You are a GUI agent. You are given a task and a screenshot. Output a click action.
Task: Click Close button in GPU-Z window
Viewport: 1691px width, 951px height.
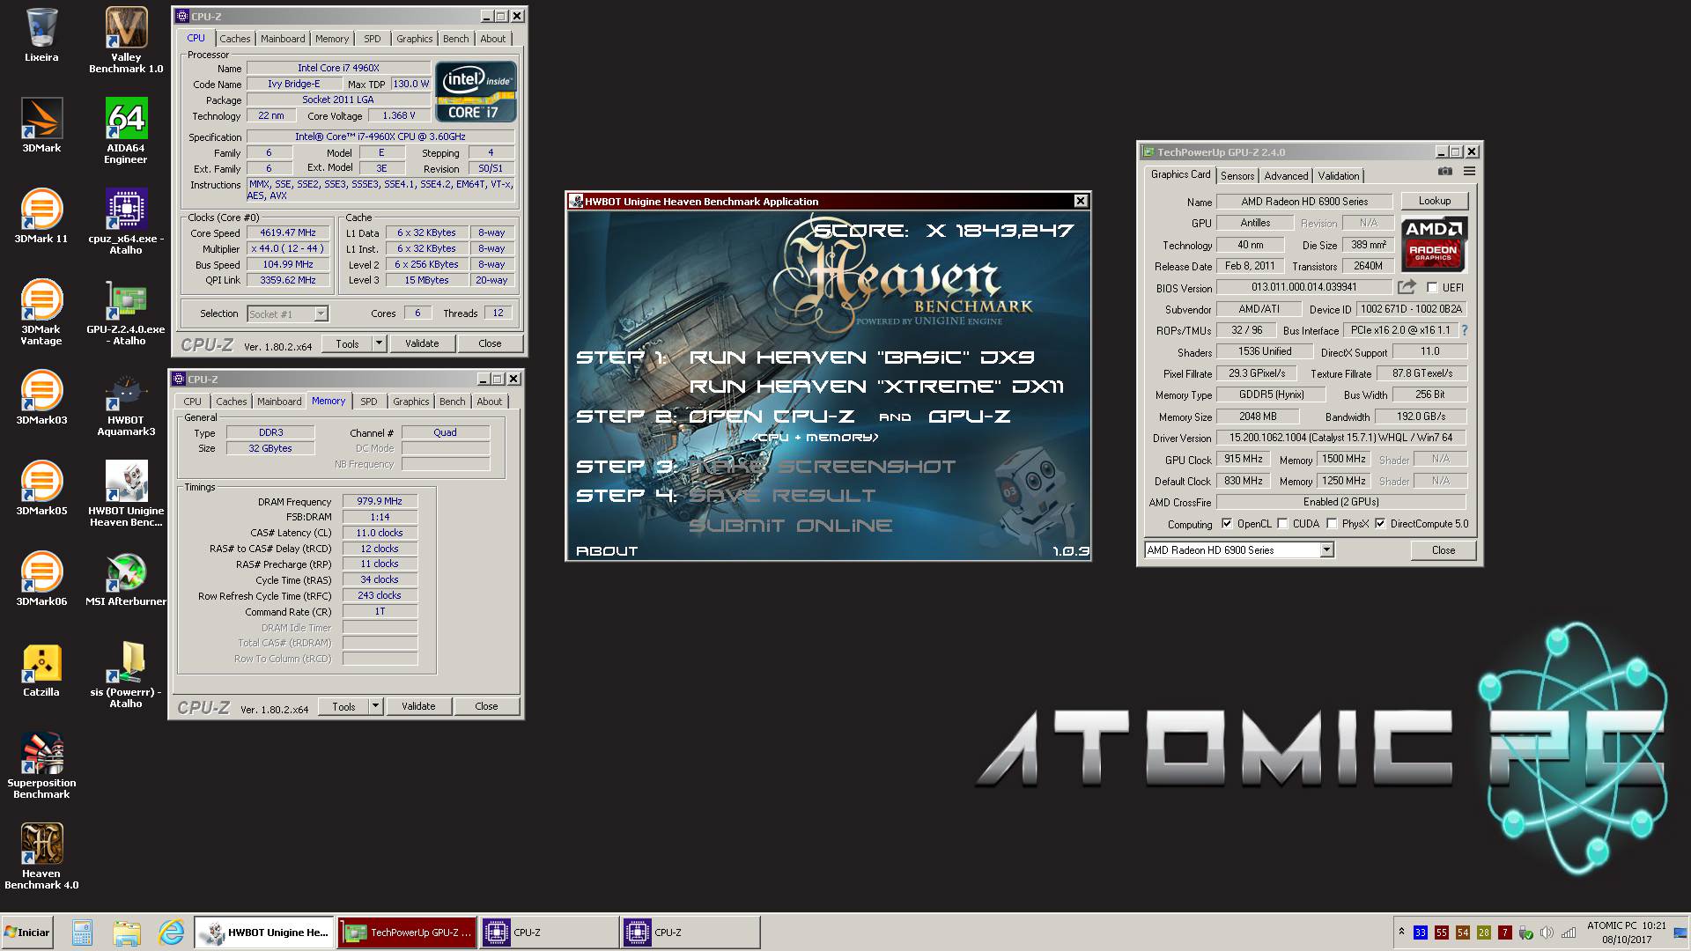tap(1444, 550)
